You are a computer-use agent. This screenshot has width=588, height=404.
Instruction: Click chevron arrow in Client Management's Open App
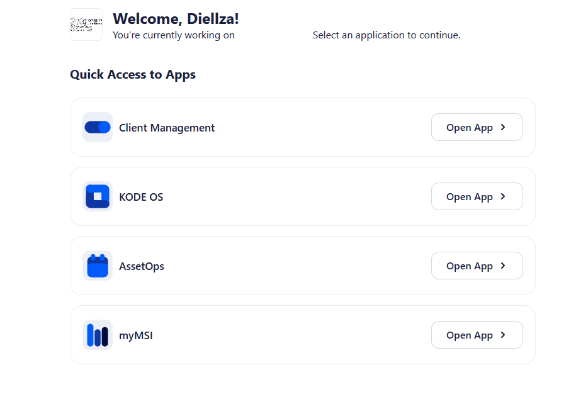click(503, 127)
